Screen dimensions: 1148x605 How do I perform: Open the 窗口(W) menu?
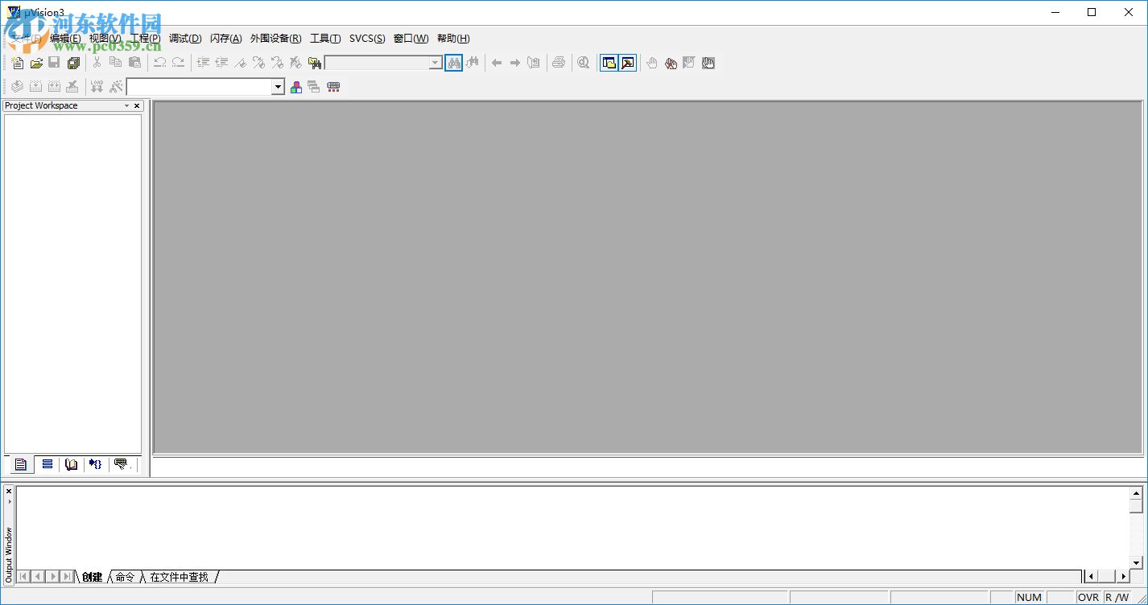411,39
